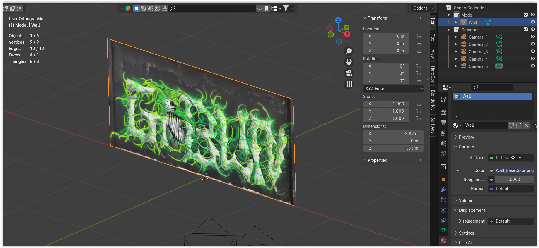
Task: Open the outliner filter dropdown
Action: pyautogui.click(x=288, y=8)
